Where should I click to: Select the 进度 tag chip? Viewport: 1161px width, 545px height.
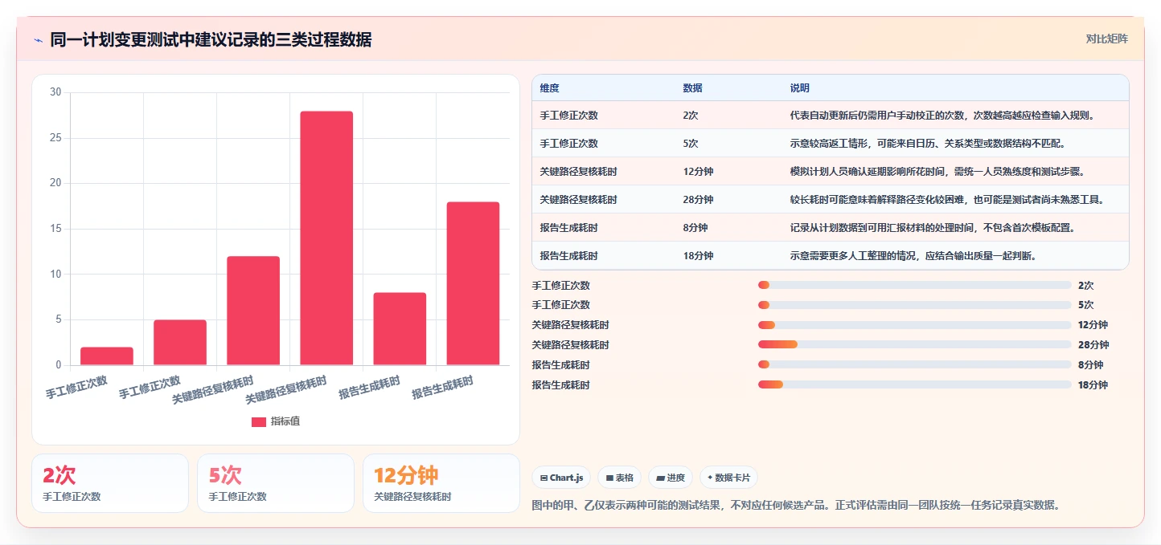coord(671,478)
